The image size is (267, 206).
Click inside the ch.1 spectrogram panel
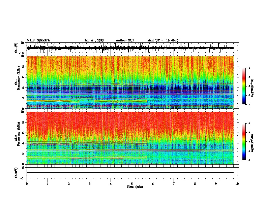[x=130, y=82]
